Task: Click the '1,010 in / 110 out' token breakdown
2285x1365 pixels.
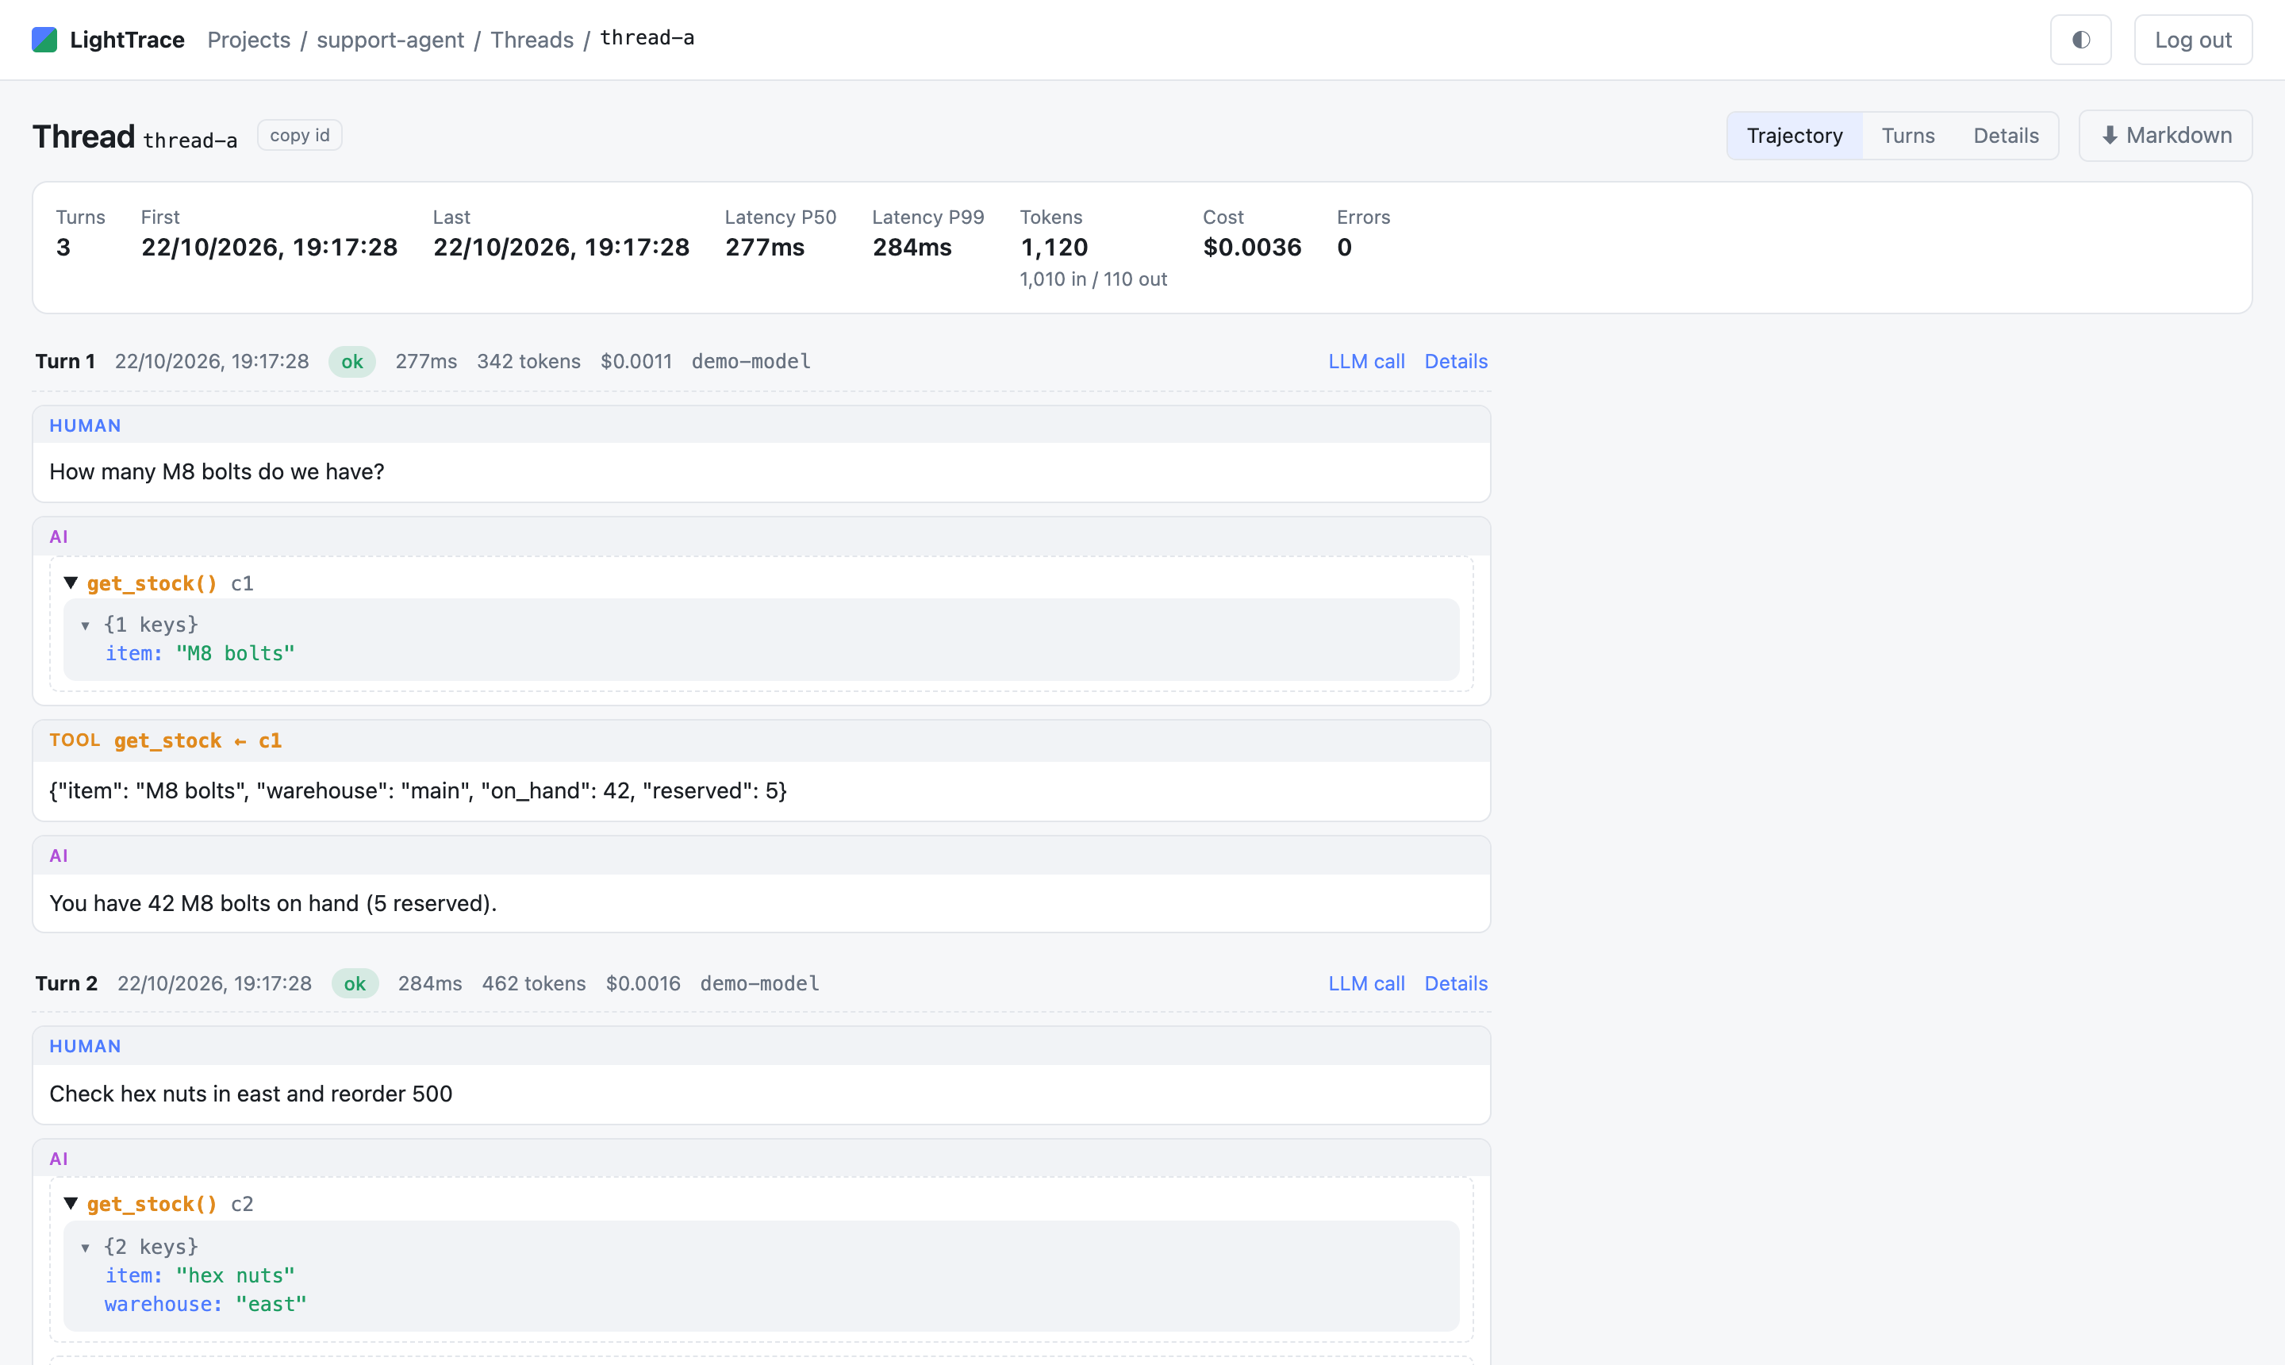Action: [1093, 279]
